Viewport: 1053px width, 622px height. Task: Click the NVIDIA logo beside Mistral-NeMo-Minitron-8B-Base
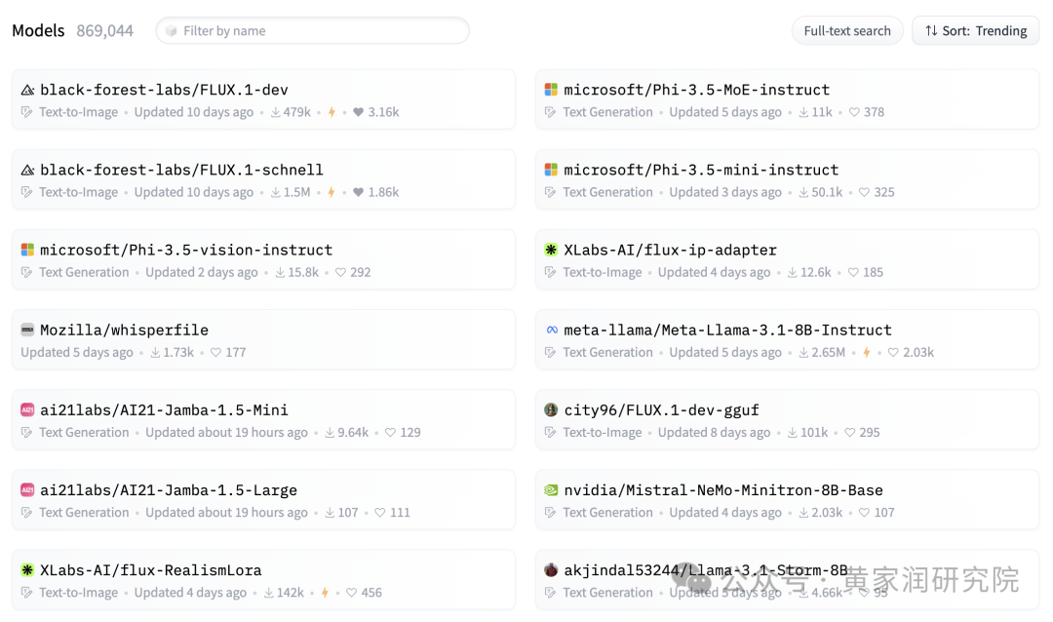click(551, 489)
